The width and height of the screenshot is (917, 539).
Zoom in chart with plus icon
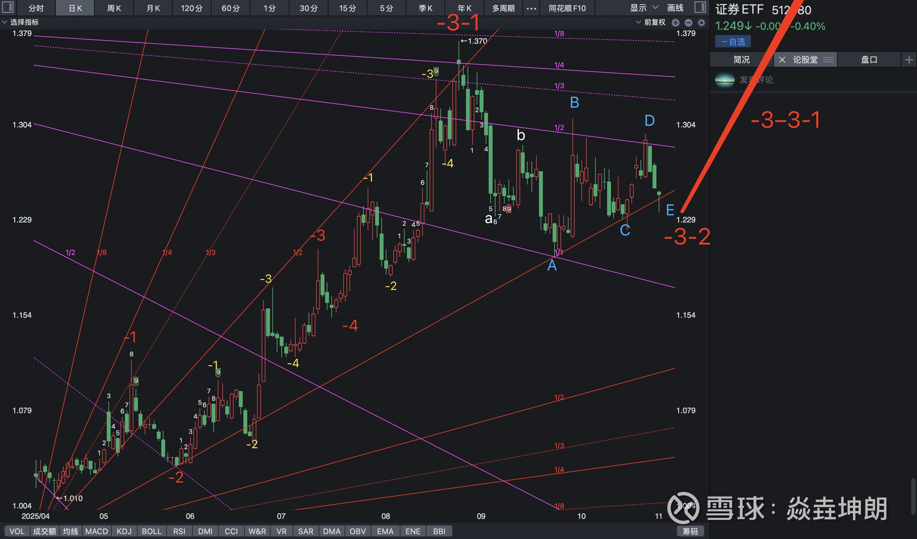coord(675,23)
